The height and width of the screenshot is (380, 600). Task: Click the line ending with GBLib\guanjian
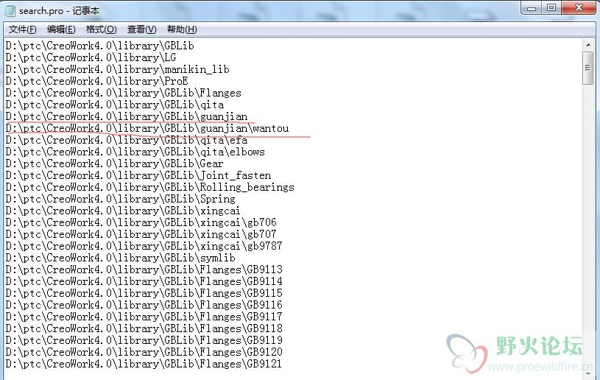[x=127, y=116]
